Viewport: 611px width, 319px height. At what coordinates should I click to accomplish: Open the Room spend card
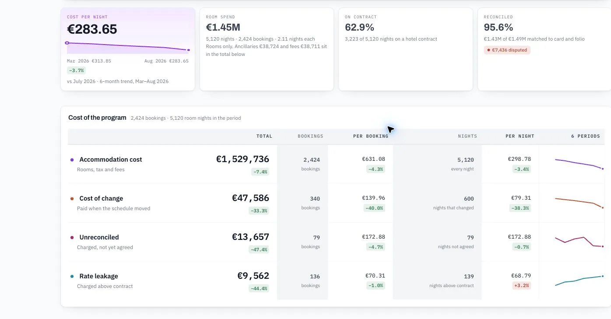click(x=267, y=49)
